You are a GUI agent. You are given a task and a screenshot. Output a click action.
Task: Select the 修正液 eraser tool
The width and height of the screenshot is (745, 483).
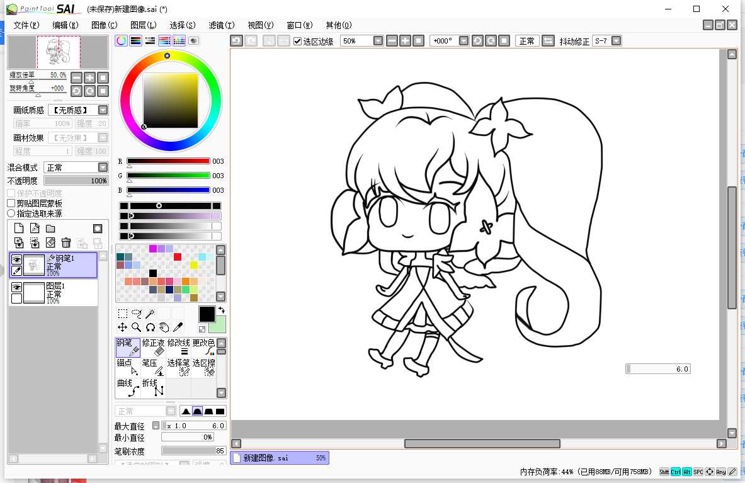153,348
